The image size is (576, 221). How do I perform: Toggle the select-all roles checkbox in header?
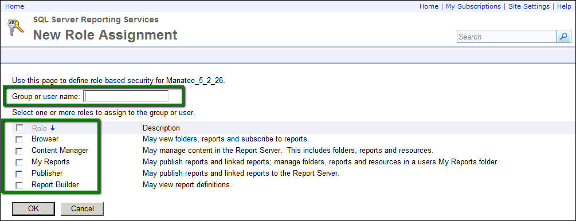pyautogui.click(x=19, y=128)
